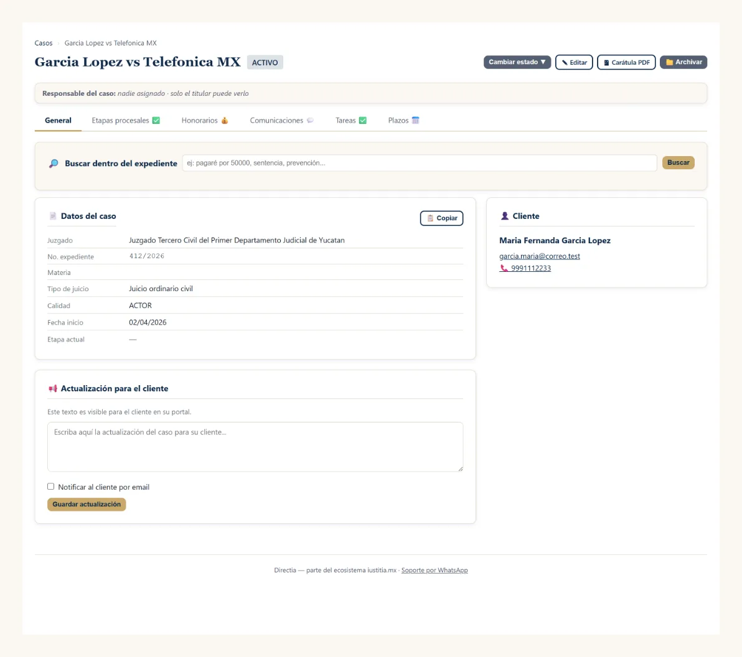This screenshot has width=742, height=657.
Task: Click the Responsable del caso notice
Action: click(371, 93)
